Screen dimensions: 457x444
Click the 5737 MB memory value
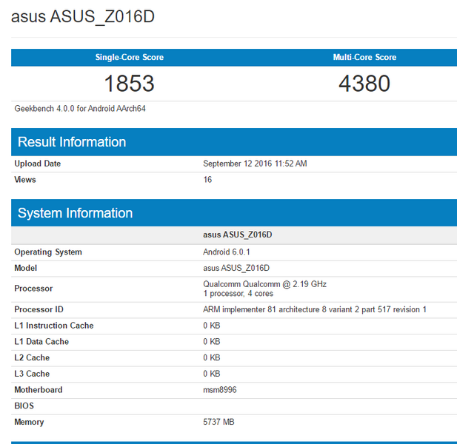219,422
